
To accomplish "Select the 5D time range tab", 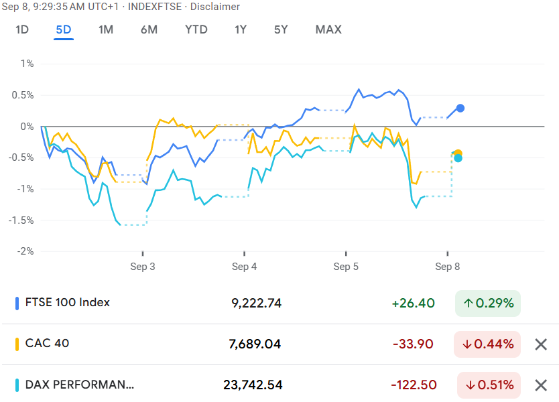I will point(64,29).
